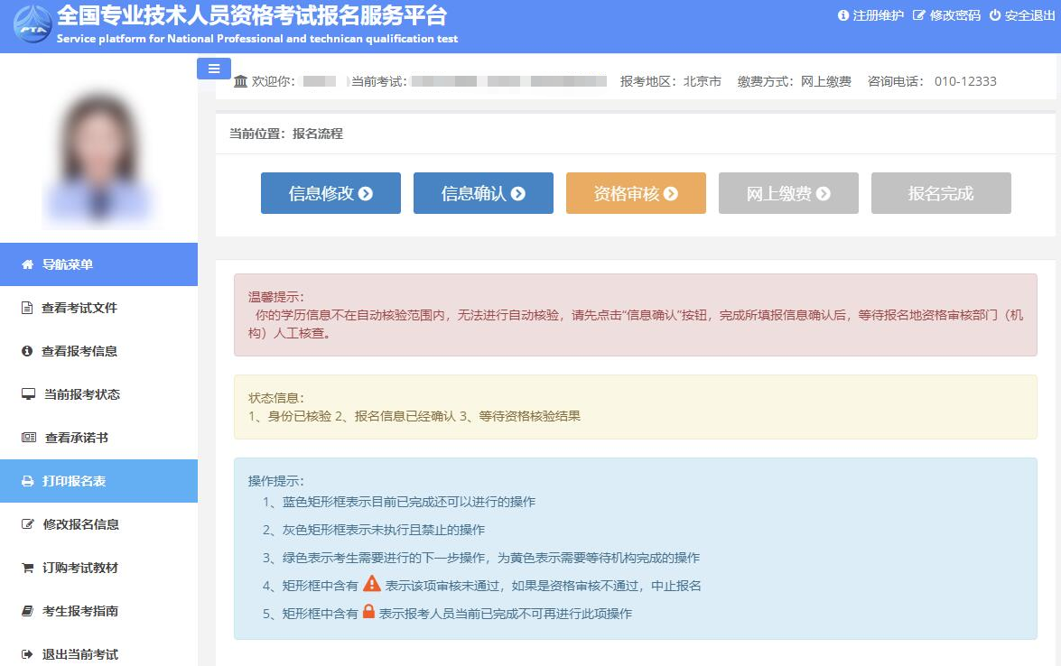Click the 修改密码 edit icon
Screen dimensions: 1061x666
pos(919,15)
